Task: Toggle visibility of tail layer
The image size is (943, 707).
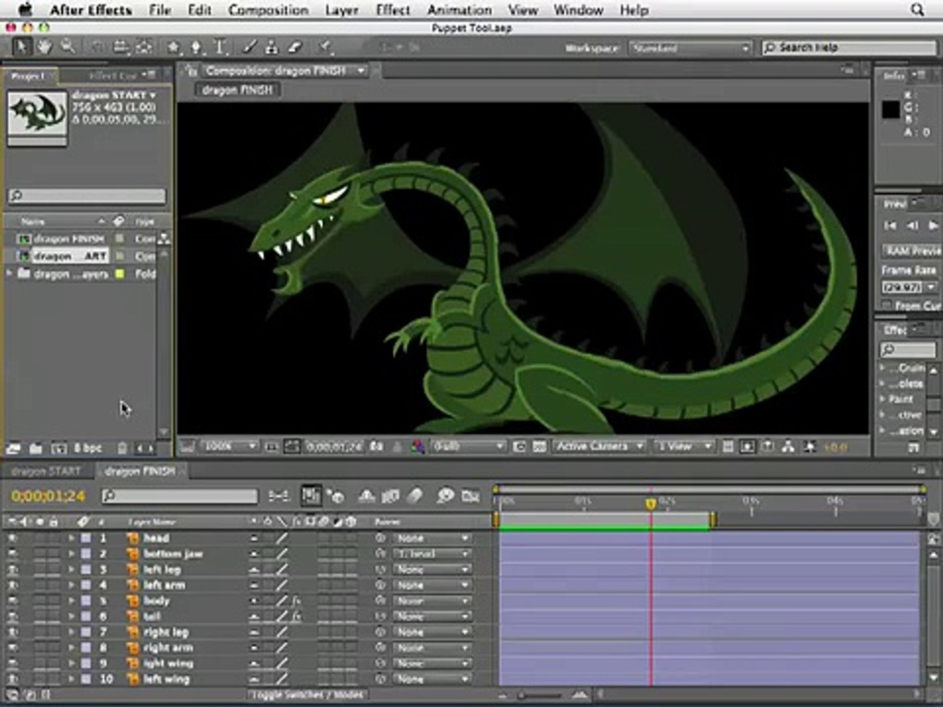Action: click(12, 617)
